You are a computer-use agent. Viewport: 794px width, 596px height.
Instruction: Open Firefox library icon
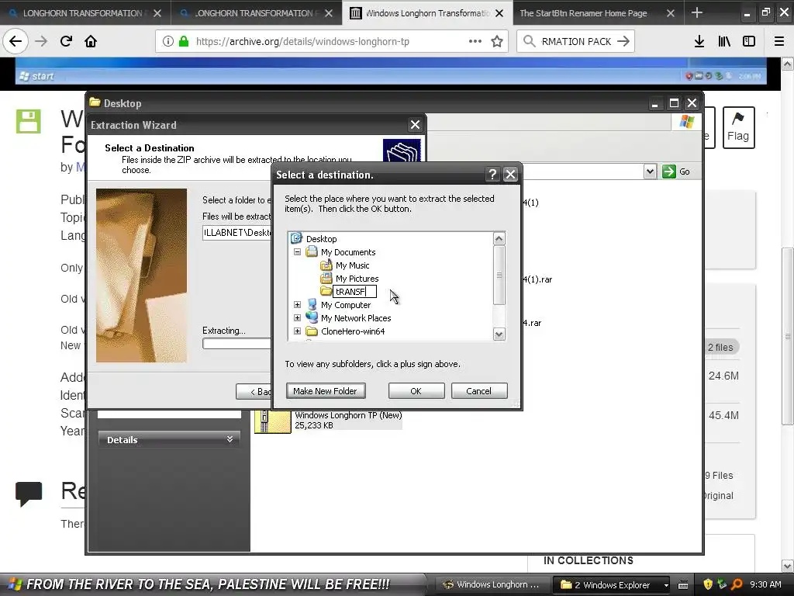click(x=724, y=42)
